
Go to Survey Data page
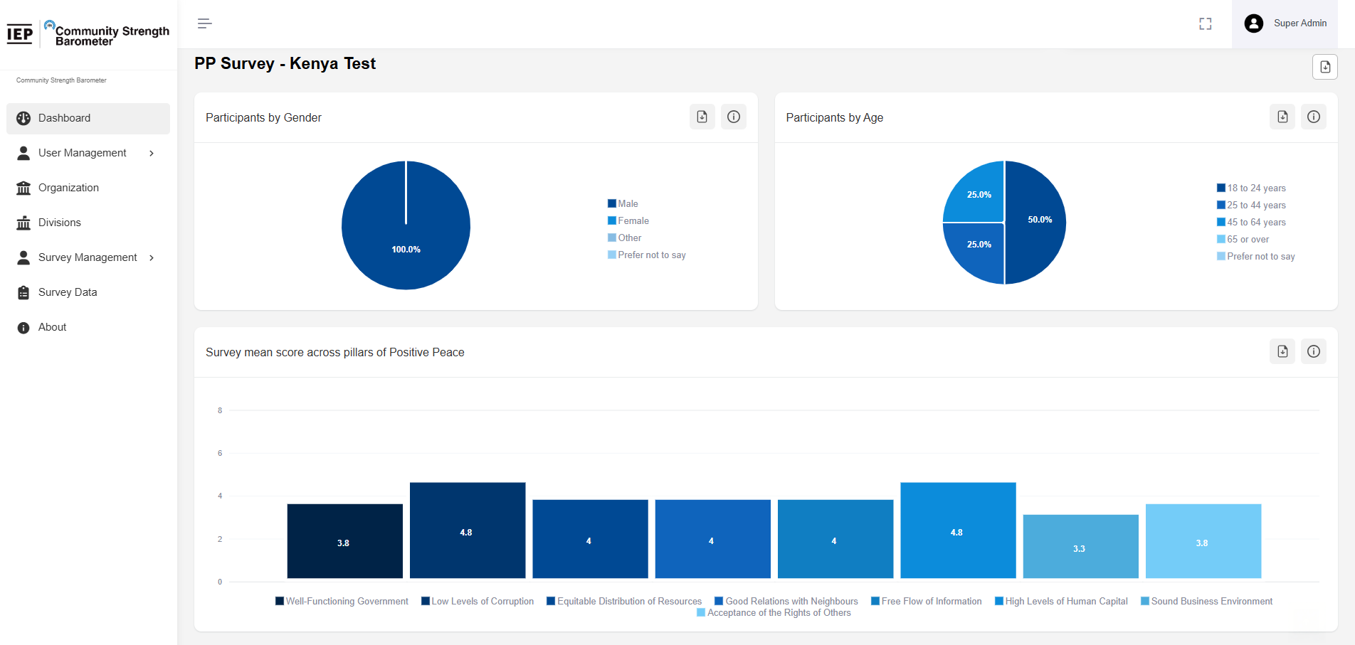tap(68, 292)
